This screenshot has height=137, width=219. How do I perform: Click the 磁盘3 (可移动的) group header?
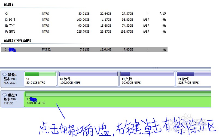coord(18,41)
